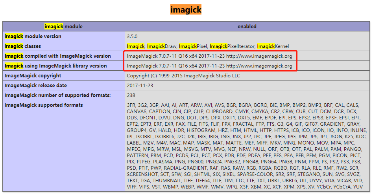Select the 'imagick module' header cell
Image resolution: width=373 pixels, height=194 pixels.
tap(63, 26)
